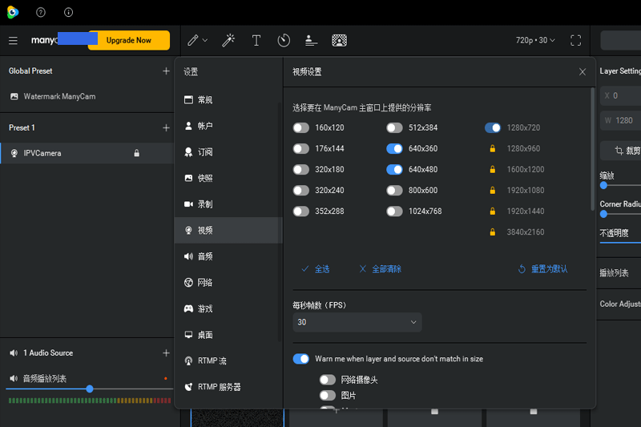Open the chroma key virtual background icon

pyautogui.click(x=339, y=40)
